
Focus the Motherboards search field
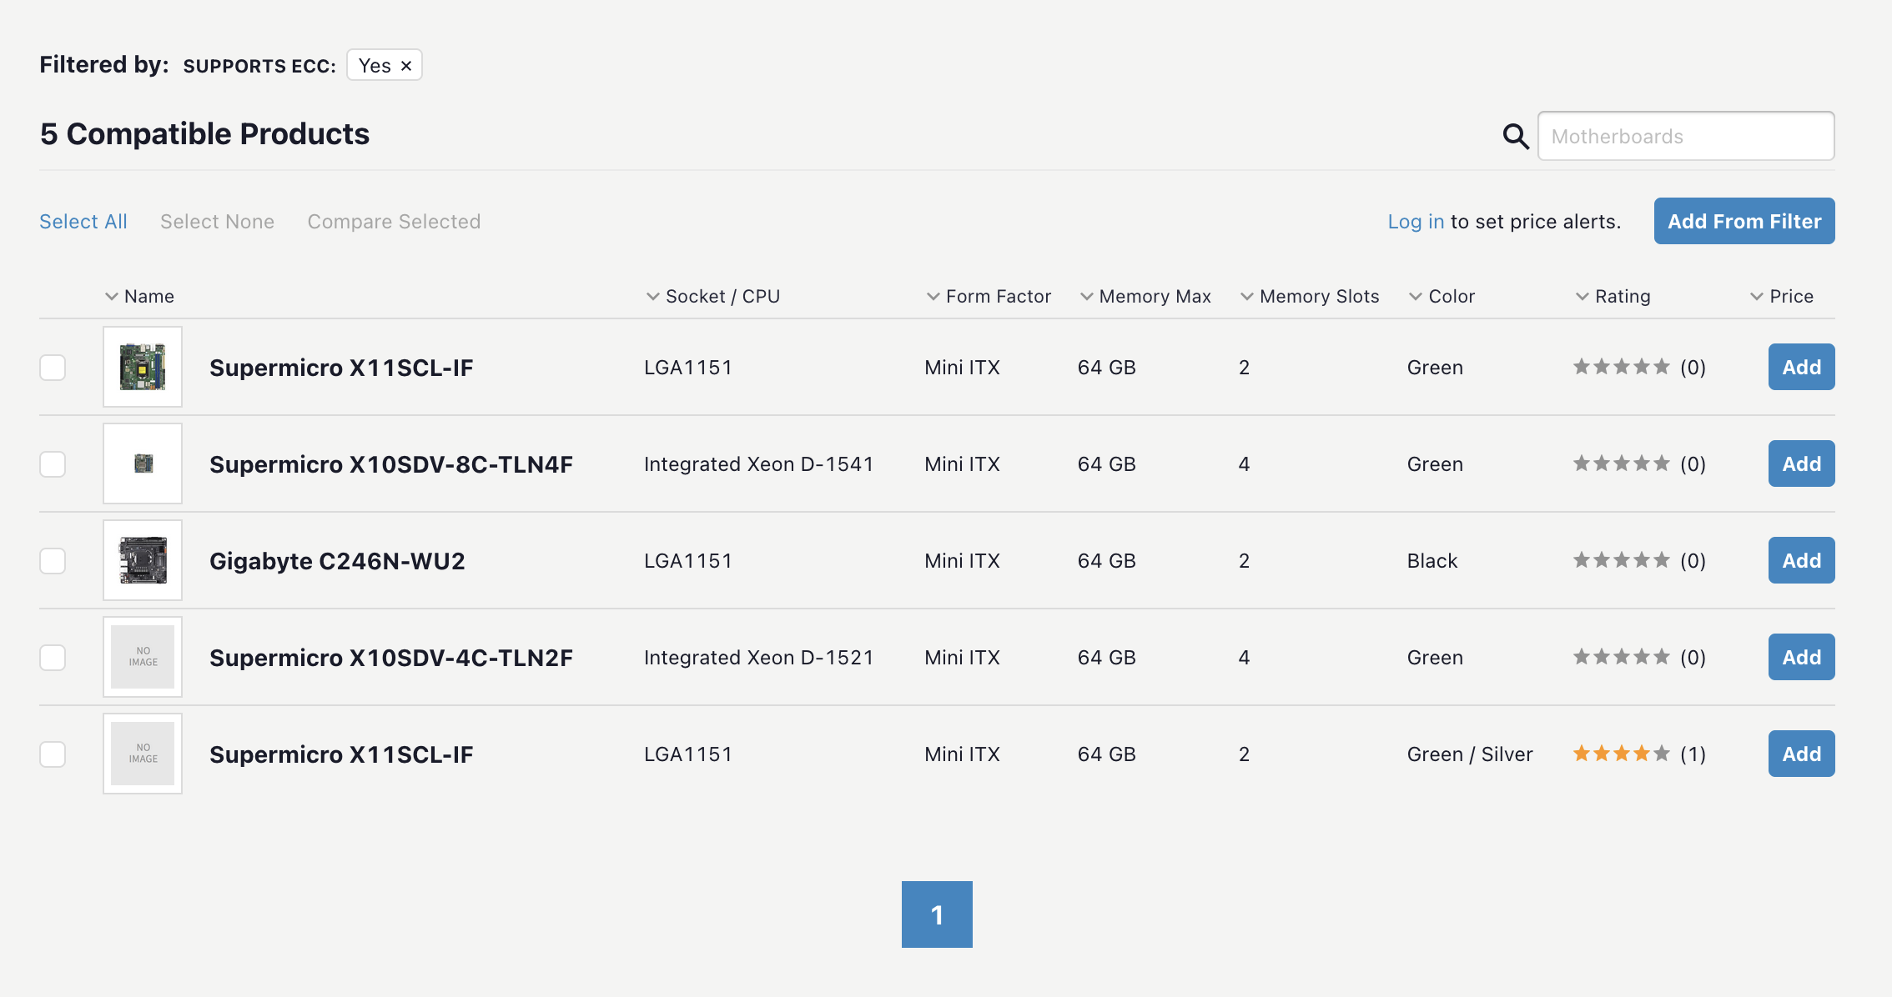[1686, 136]
